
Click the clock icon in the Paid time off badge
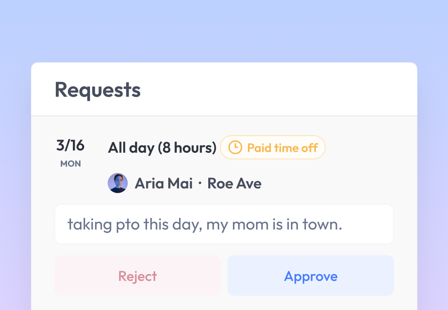[x=234, y=147]
